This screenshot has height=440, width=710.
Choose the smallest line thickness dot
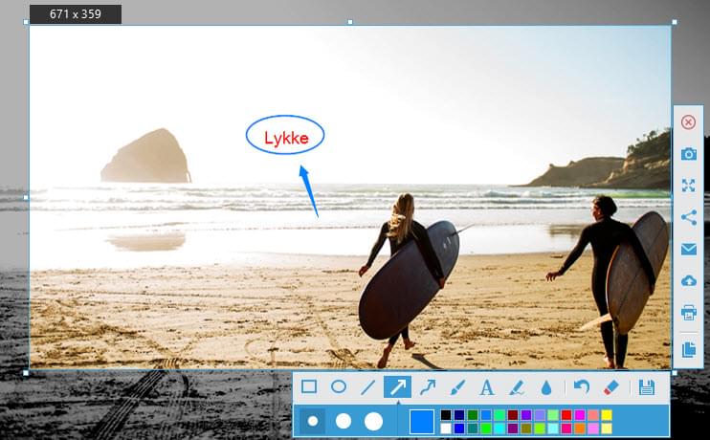pos(313,421)
